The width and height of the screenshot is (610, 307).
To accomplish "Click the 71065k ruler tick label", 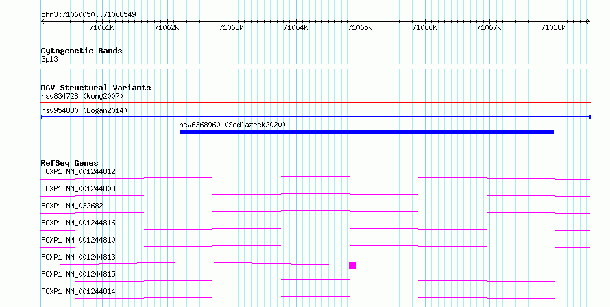I will [360, 27].
